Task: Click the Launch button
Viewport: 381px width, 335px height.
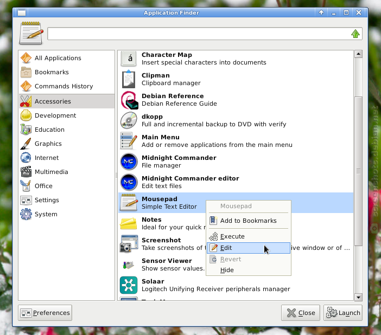Action: coord(343,313)
